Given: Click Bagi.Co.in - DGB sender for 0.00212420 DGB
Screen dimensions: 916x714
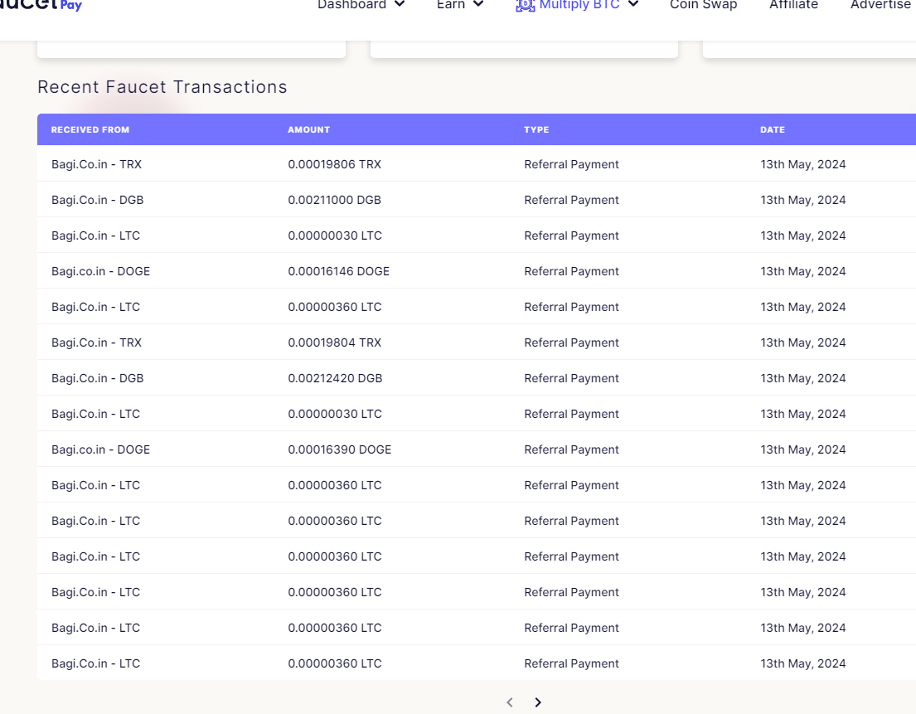Looking at the screenshot, I should coord(98,378).
